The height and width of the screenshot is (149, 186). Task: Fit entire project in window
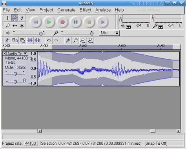click(90, 40)
